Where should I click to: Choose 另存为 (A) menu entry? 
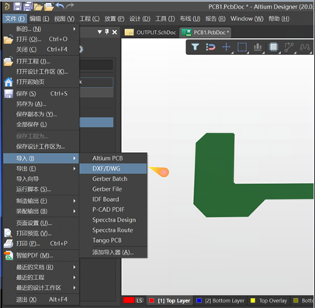pos(41,104)
